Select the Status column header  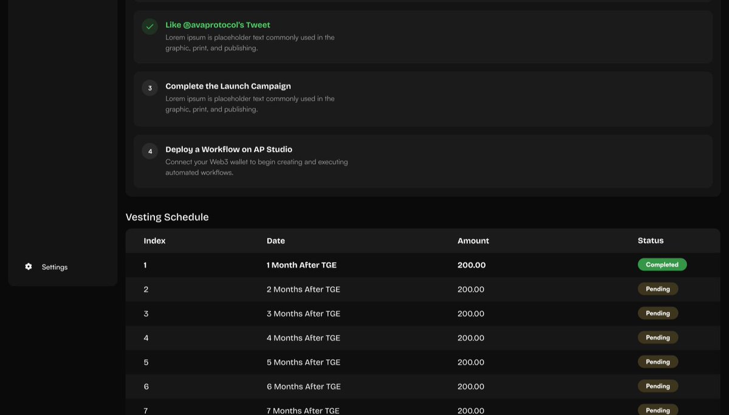pyautogui.click(x=650, y=240)
